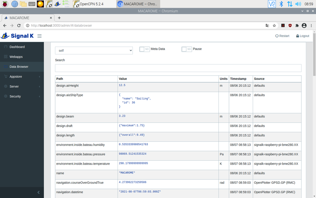Screen dimensions: 316x198
Task: Click the pressure value 98069.51241535324
Action: tap(133, 154)
